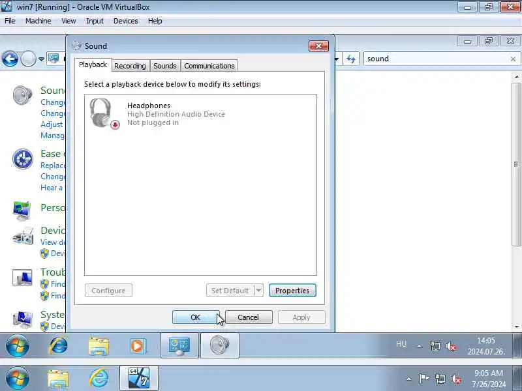This screenshot has width=522, height=391.
Task: Show hidden tray icons in guest taskbar
Action: (x=420, y=346)
